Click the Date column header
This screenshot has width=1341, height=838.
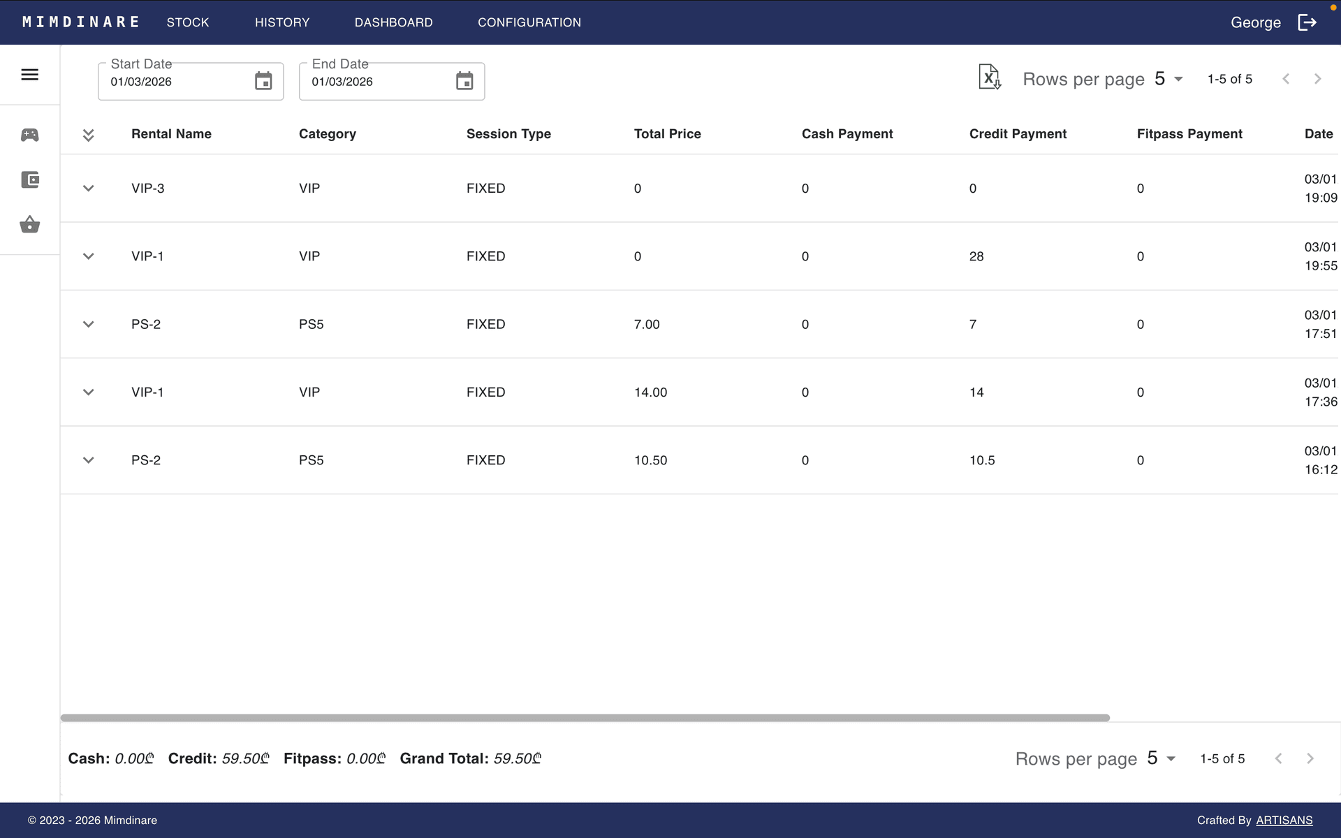click(1319, 134)
